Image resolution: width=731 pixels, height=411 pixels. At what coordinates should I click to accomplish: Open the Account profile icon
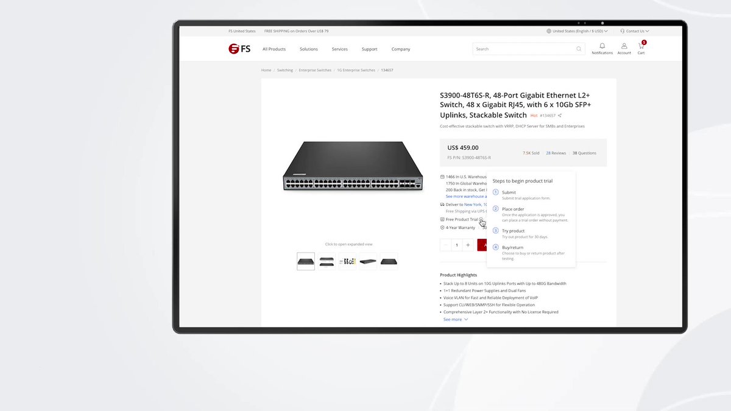[624, 46]
